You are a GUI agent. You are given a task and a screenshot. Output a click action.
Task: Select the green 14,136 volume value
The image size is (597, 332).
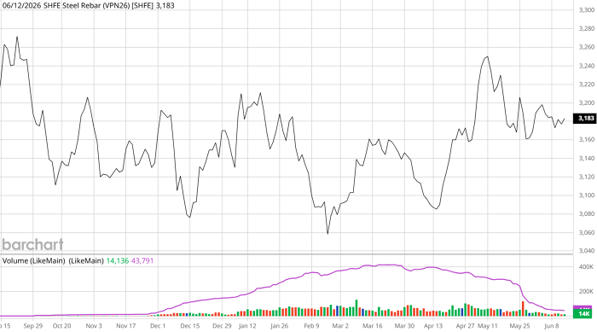click(118, 260)
